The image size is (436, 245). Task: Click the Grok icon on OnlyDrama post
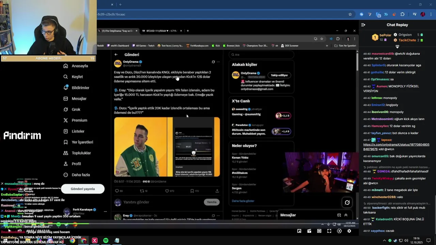pos(213,62)
